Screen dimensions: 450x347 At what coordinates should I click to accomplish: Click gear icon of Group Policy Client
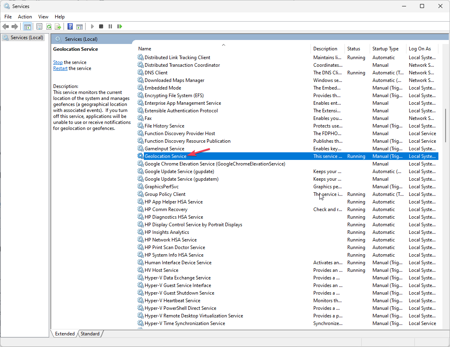(140, 194)
